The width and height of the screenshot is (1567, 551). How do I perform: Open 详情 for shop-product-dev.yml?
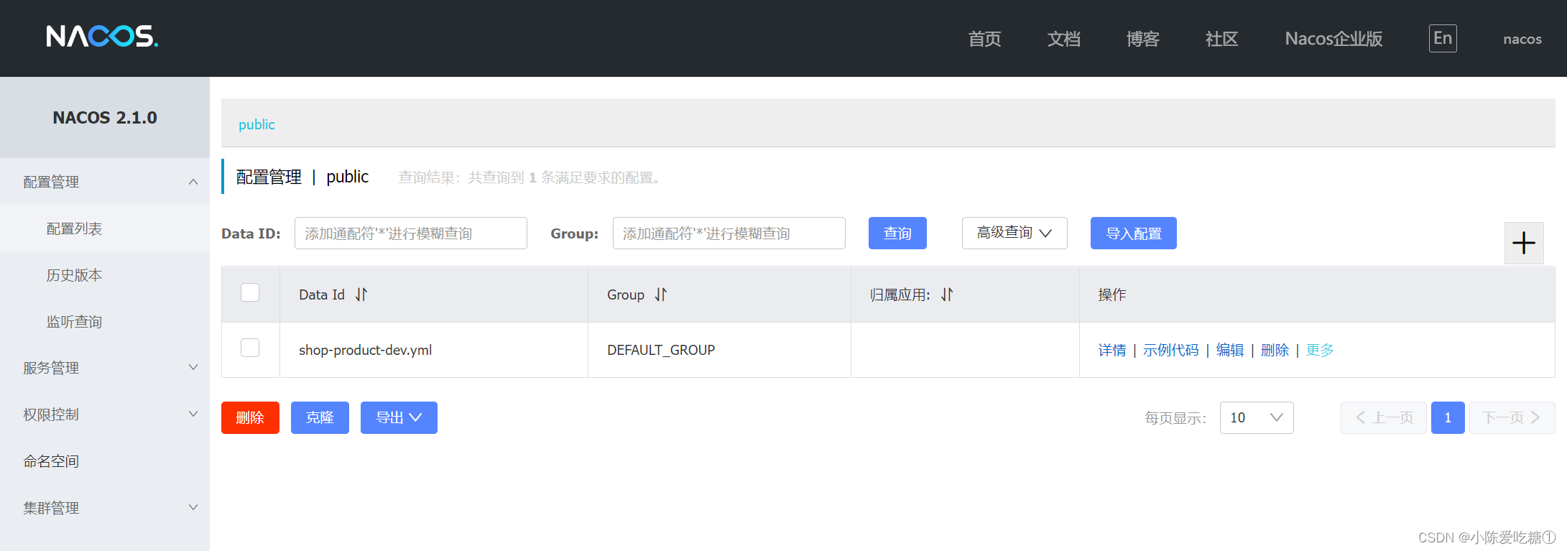coord(1112,350)
